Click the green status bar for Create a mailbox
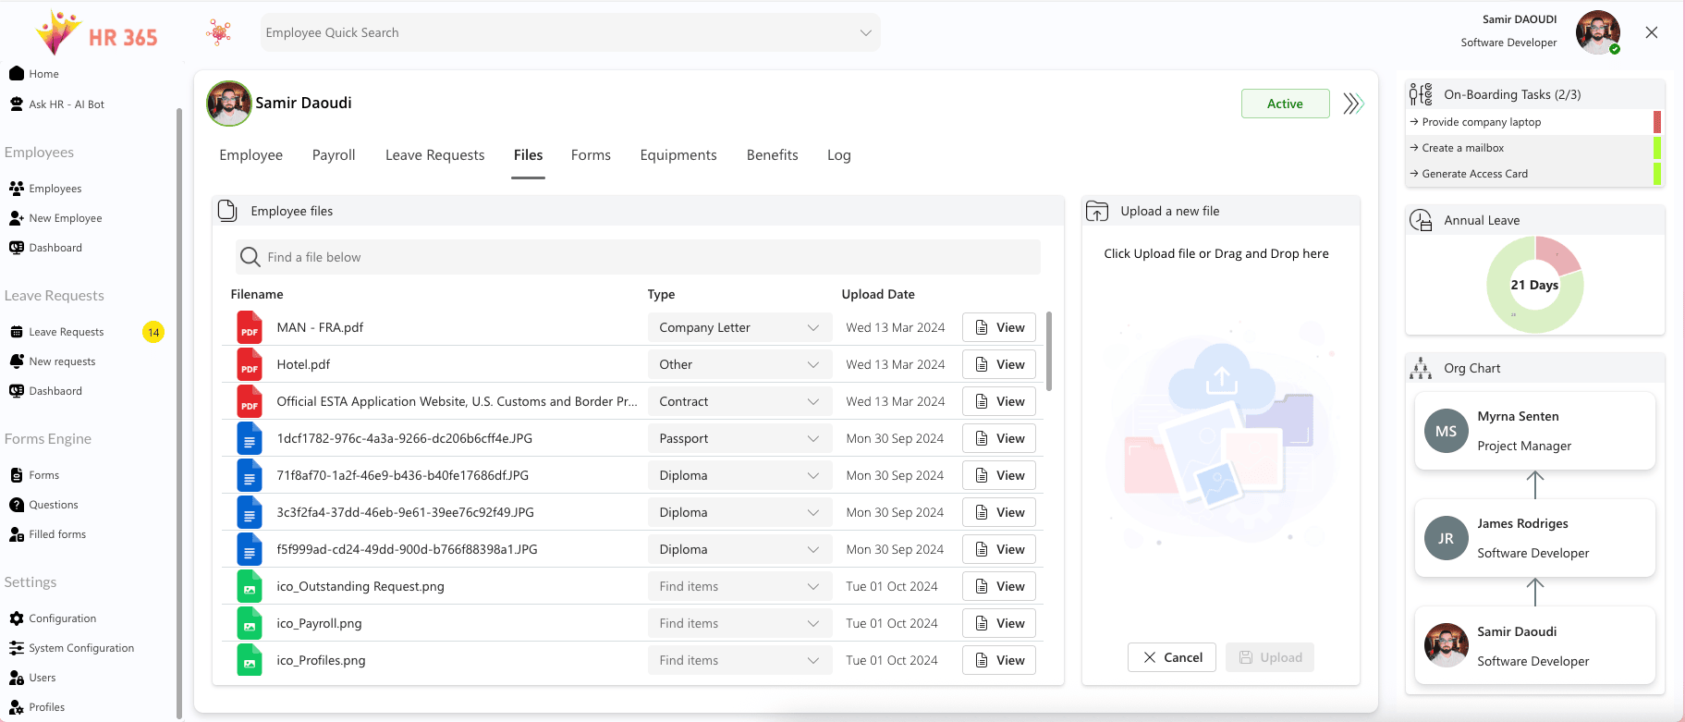 [1657, 148]
